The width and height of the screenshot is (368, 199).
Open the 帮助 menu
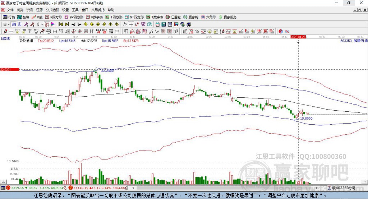(111, 10)
